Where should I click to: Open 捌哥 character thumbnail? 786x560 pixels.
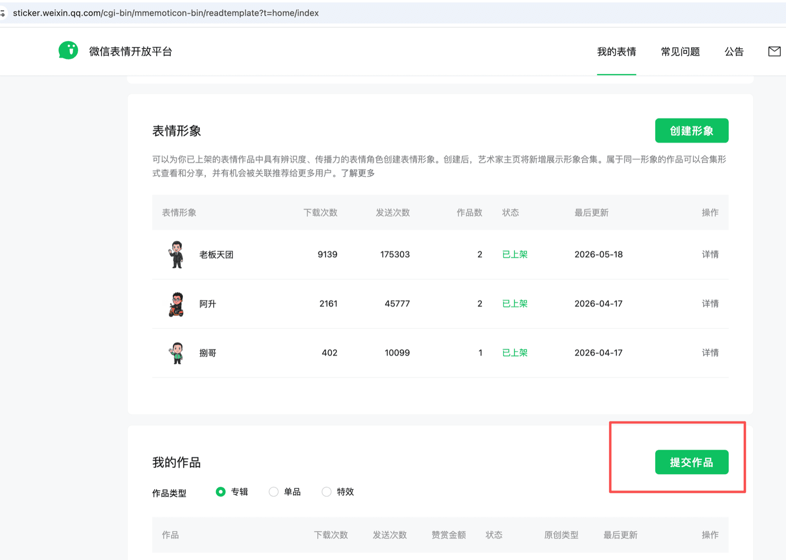tap(176, 353)
